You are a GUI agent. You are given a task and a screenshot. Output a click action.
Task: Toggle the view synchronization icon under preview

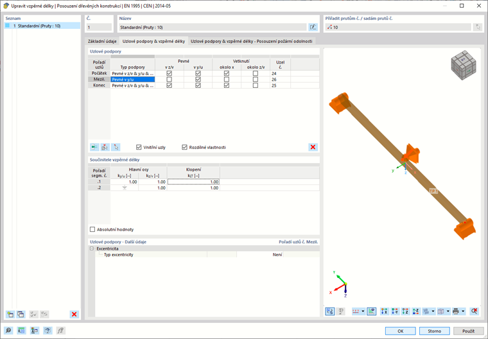coord(330,311)
